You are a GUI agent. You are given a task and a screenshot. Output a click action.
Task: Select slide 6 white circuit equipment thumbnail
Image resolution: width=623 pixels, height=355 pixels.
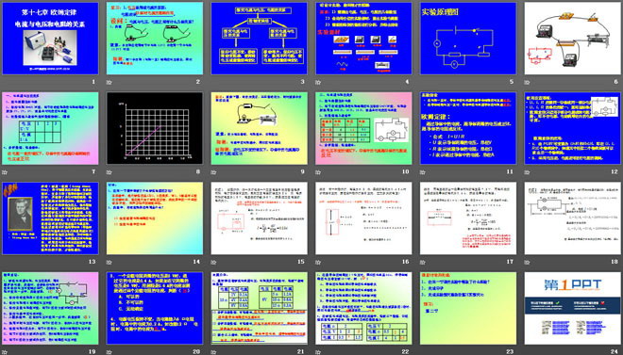point(573,39)
